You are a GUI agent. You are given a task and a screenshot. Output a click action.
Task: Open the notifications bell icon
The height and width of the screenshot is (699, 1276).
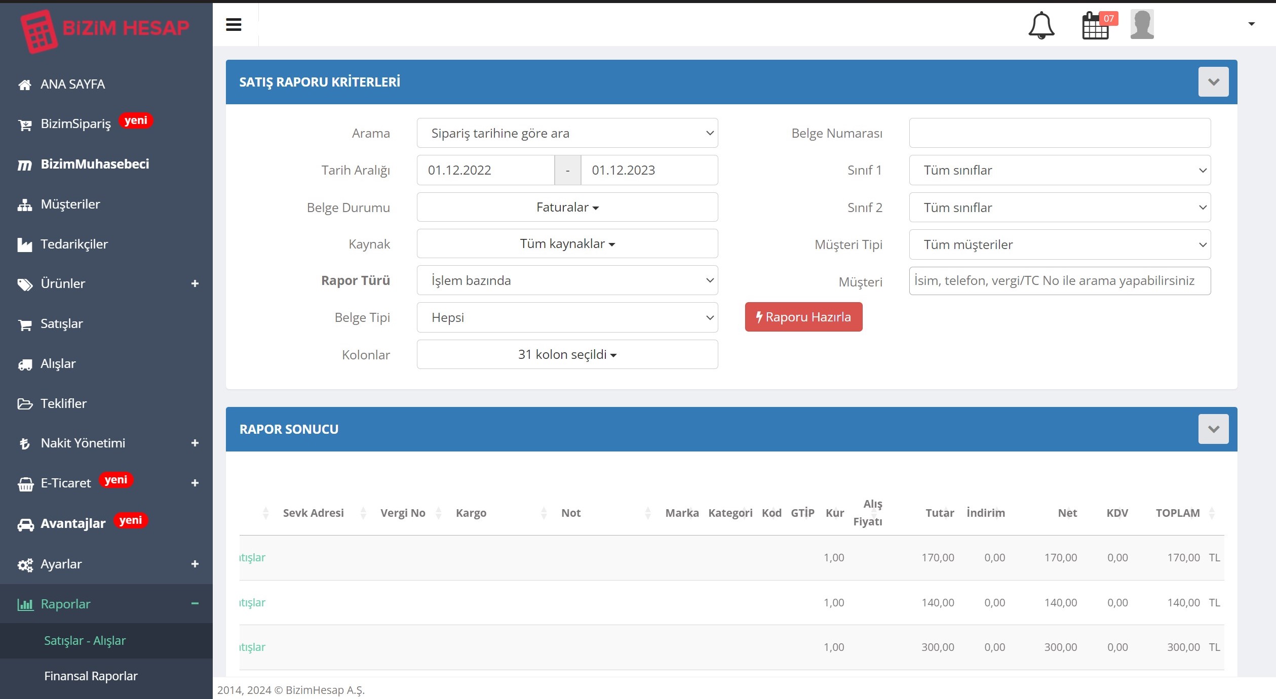pos(1041,25)
